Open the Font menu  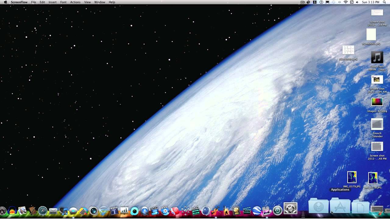pos(63,2)
